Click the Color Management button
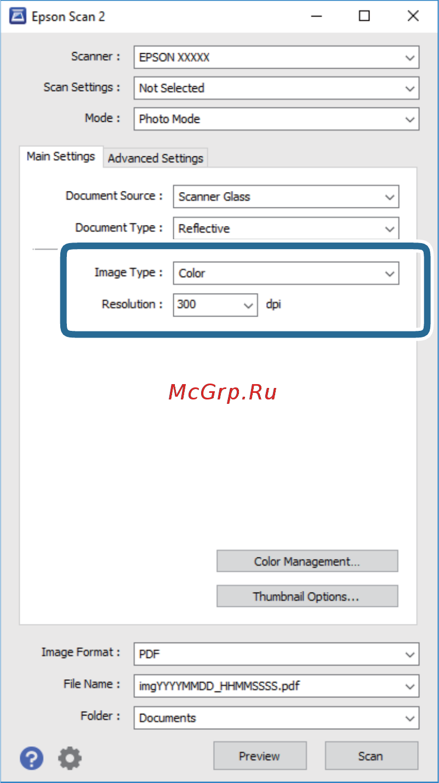 pyautogui.click(x=307, y=561)
